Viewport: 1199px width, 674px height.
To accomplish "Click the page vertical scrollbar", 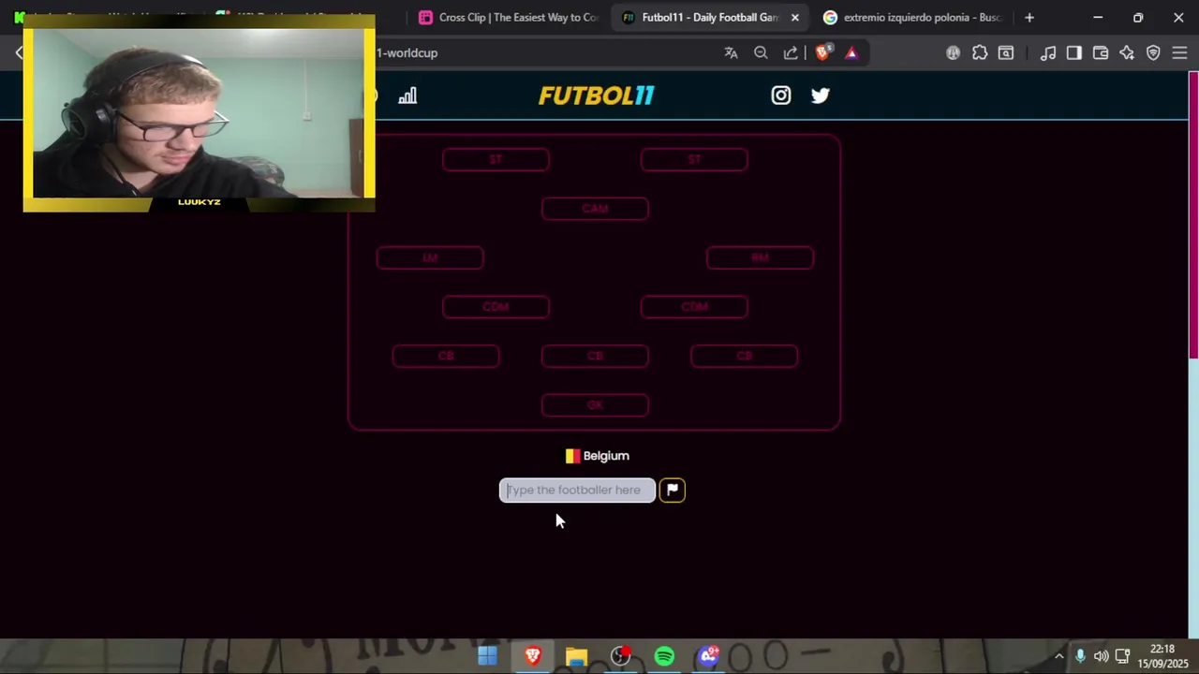I will pyautogui.click(x=1193, y=215).
